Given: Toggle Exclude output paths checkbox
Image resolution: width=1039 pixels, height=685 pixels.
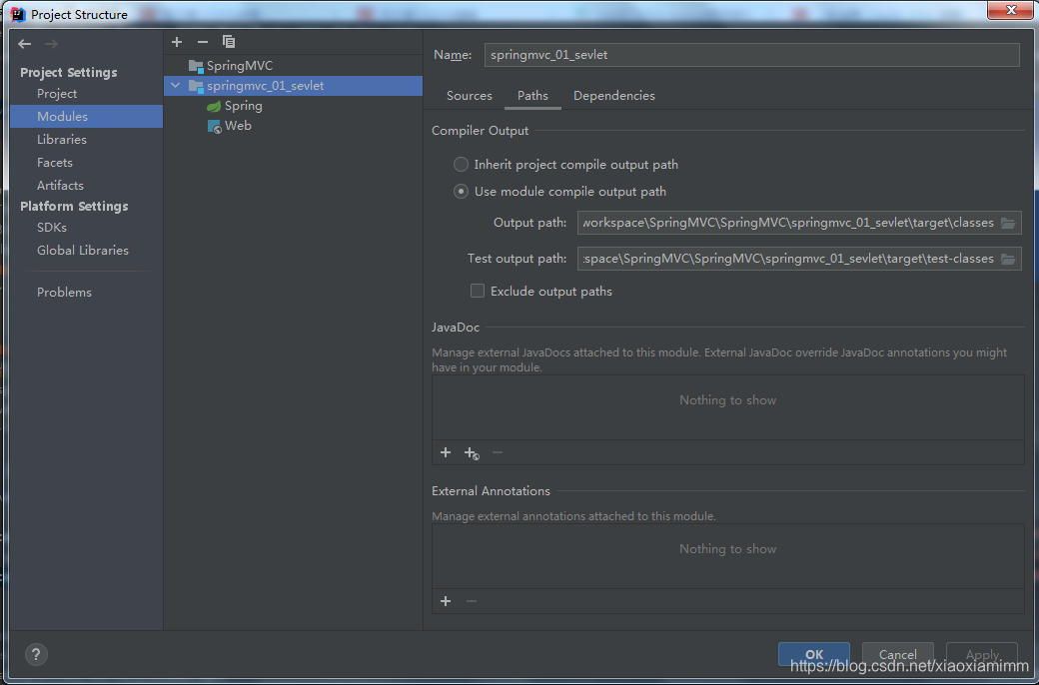Looking at the screenshot, I should pos(478,291).
